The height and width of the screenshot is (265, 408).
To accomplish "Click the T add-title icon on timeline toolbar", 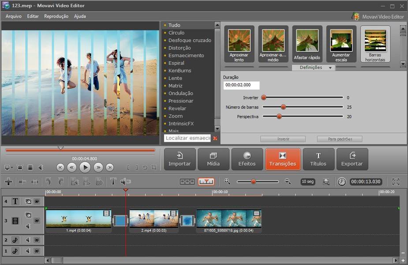I will click(x=113, y=182).
